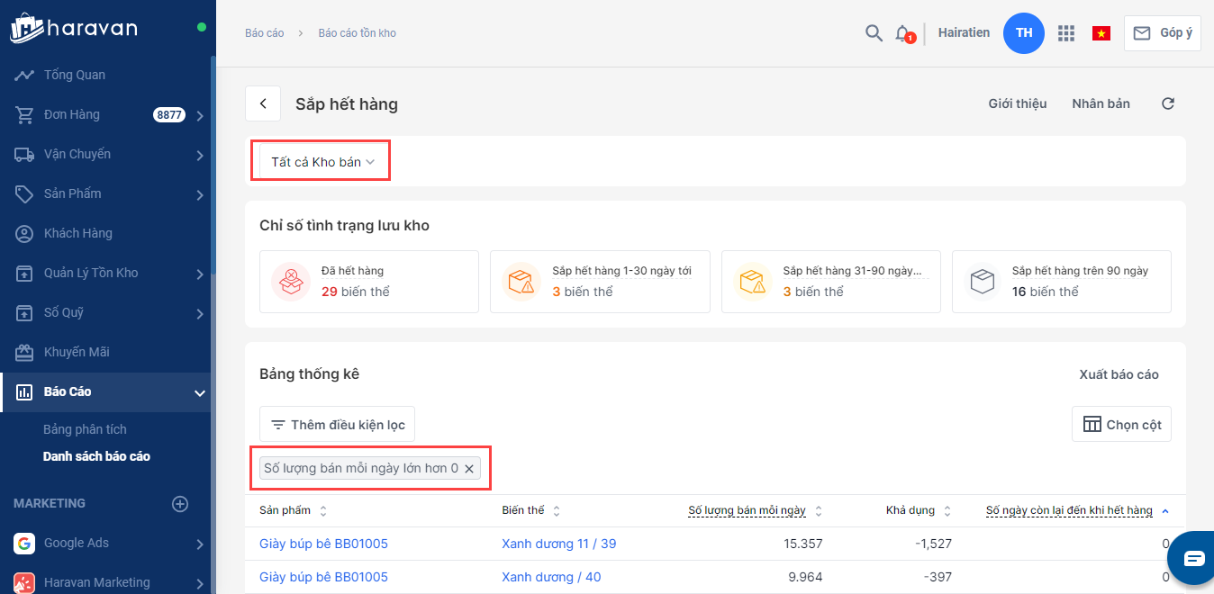Remove the daily sales quantity filter
The image size is (1214, 594).
469,469
